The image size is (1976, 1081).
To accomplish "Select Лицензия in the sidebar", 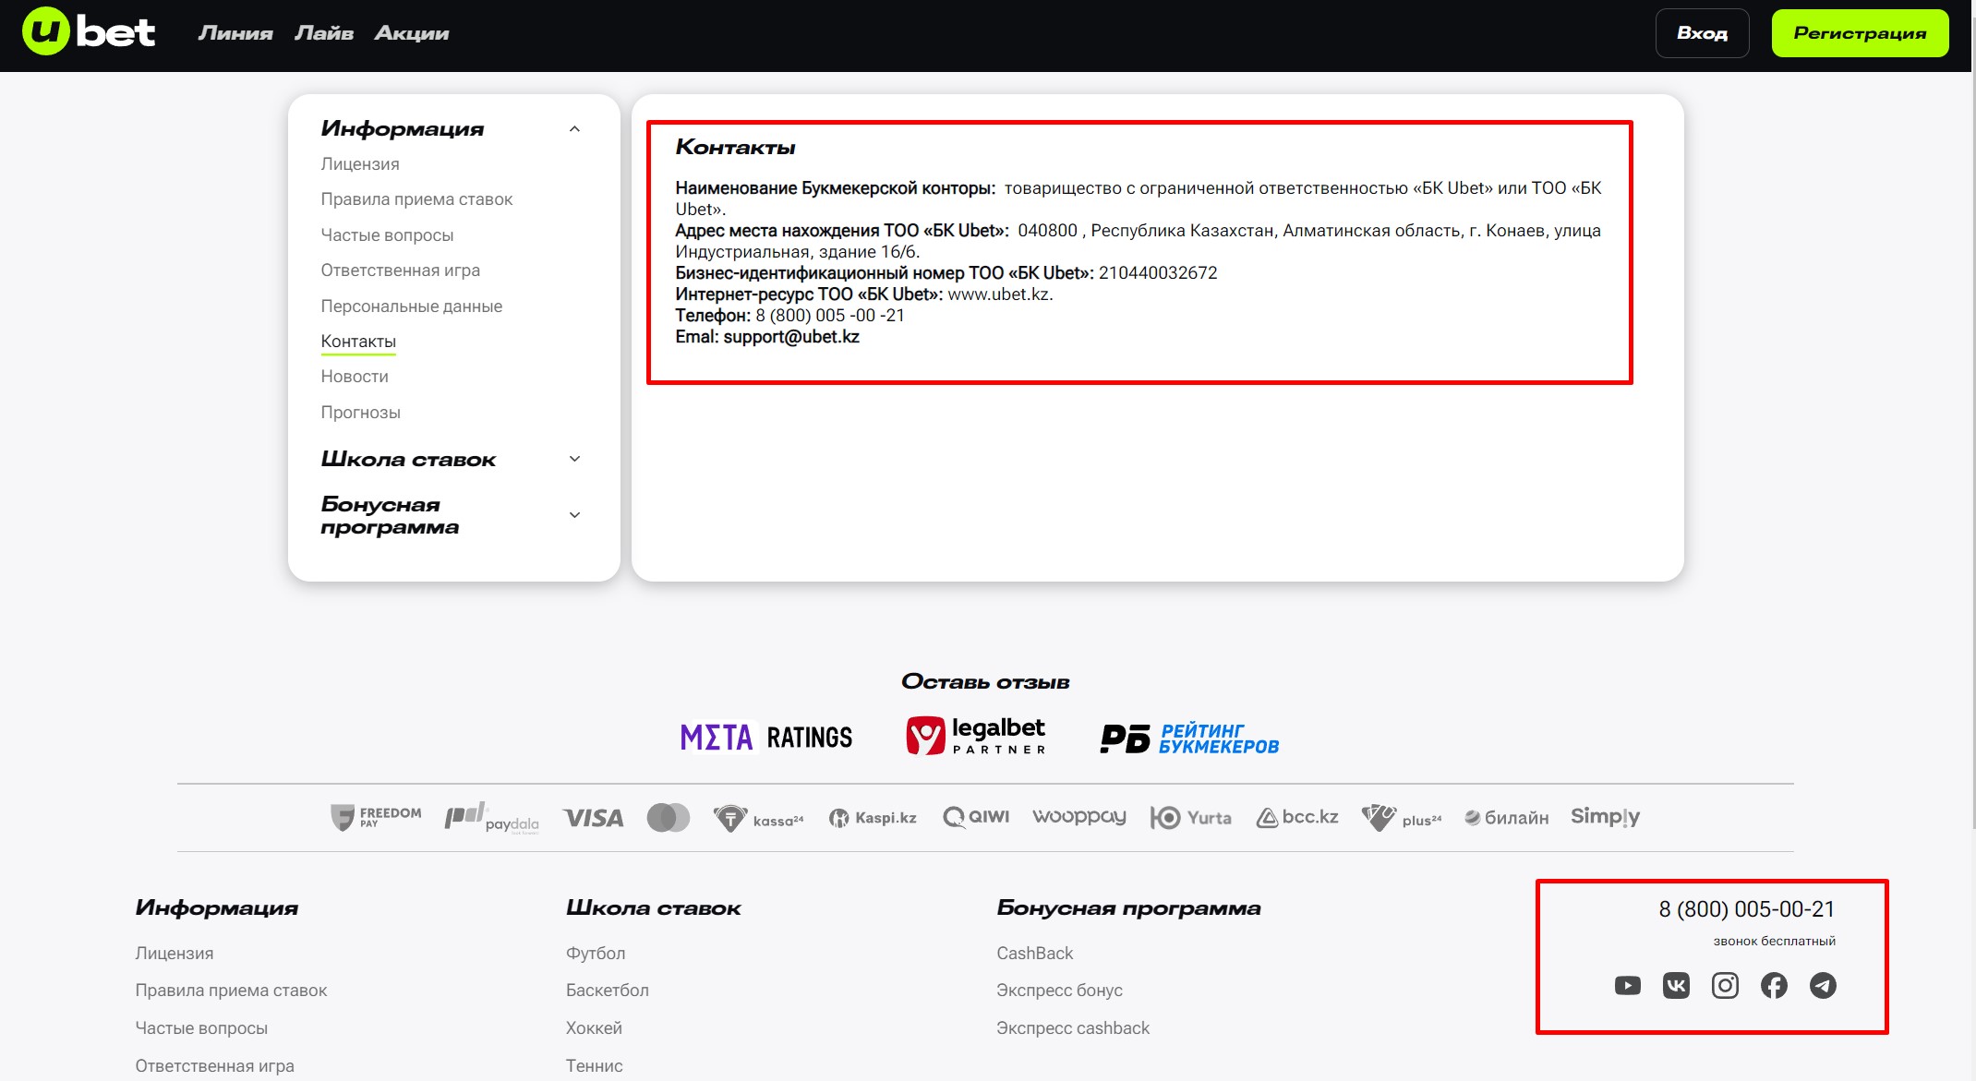I will coord(360,164).
